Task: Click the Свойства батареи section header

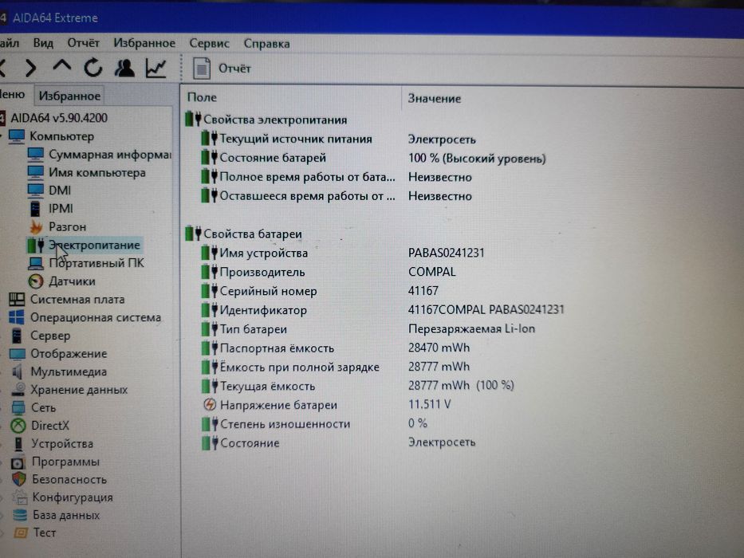Action: pos(253,234)
